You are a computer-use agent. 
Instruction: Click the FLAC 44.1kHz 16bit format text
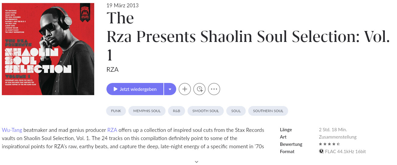(x=345, y=151)
